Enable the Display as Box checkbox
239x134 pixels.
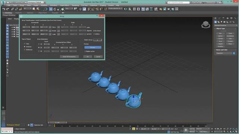(x=85, y=51)
